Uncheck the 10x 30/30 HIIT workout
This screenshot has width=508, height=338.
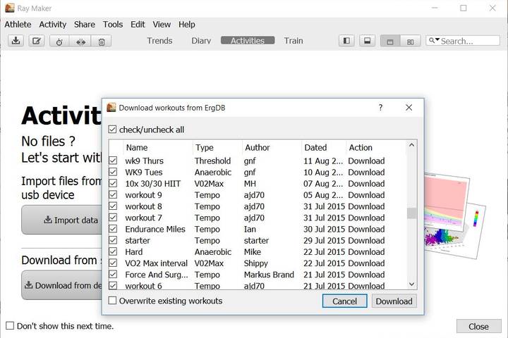[x=113, y=183]
